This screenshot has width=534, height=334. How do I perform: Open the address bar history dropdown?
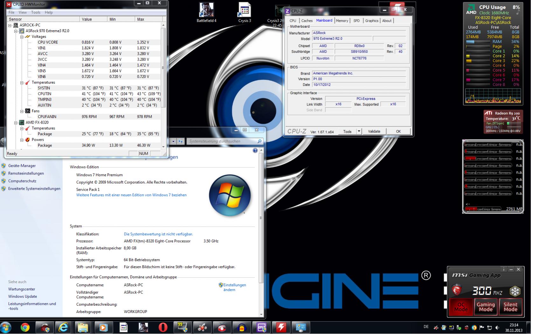tap(174, 141)
